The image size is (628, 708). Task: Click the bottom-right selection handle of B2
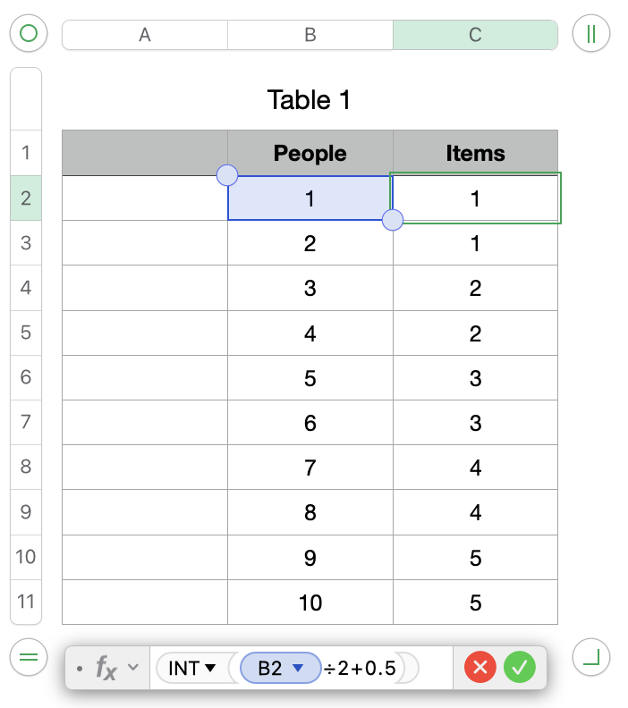[392, 220]
